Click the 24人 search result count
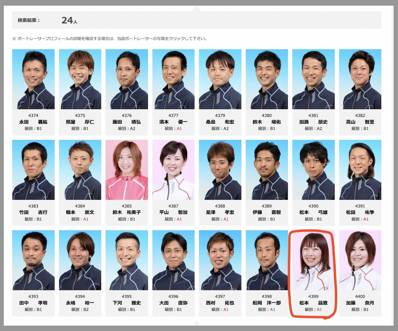398x331 pixels. (69, 20)
